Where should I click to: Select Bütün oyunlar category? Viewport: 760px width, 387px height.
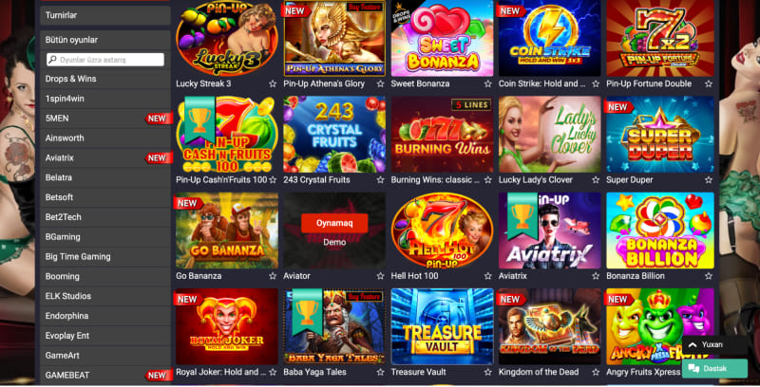tap(105, 40)
